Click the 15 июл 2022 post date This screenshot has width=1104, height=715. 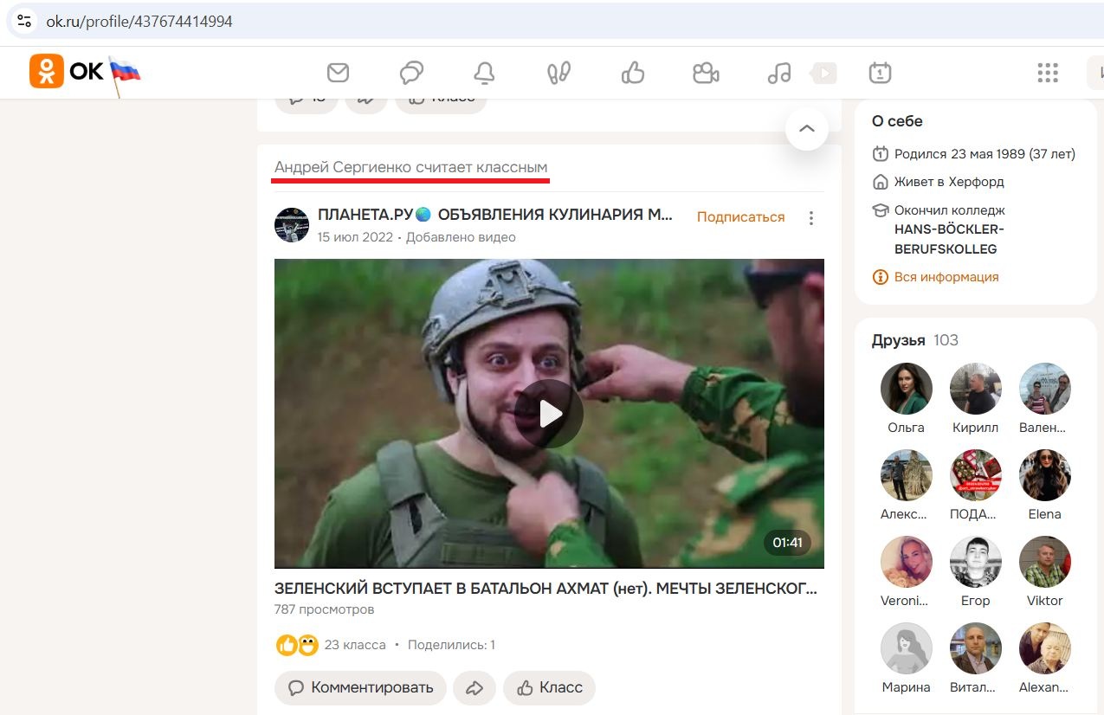point(355,237)
